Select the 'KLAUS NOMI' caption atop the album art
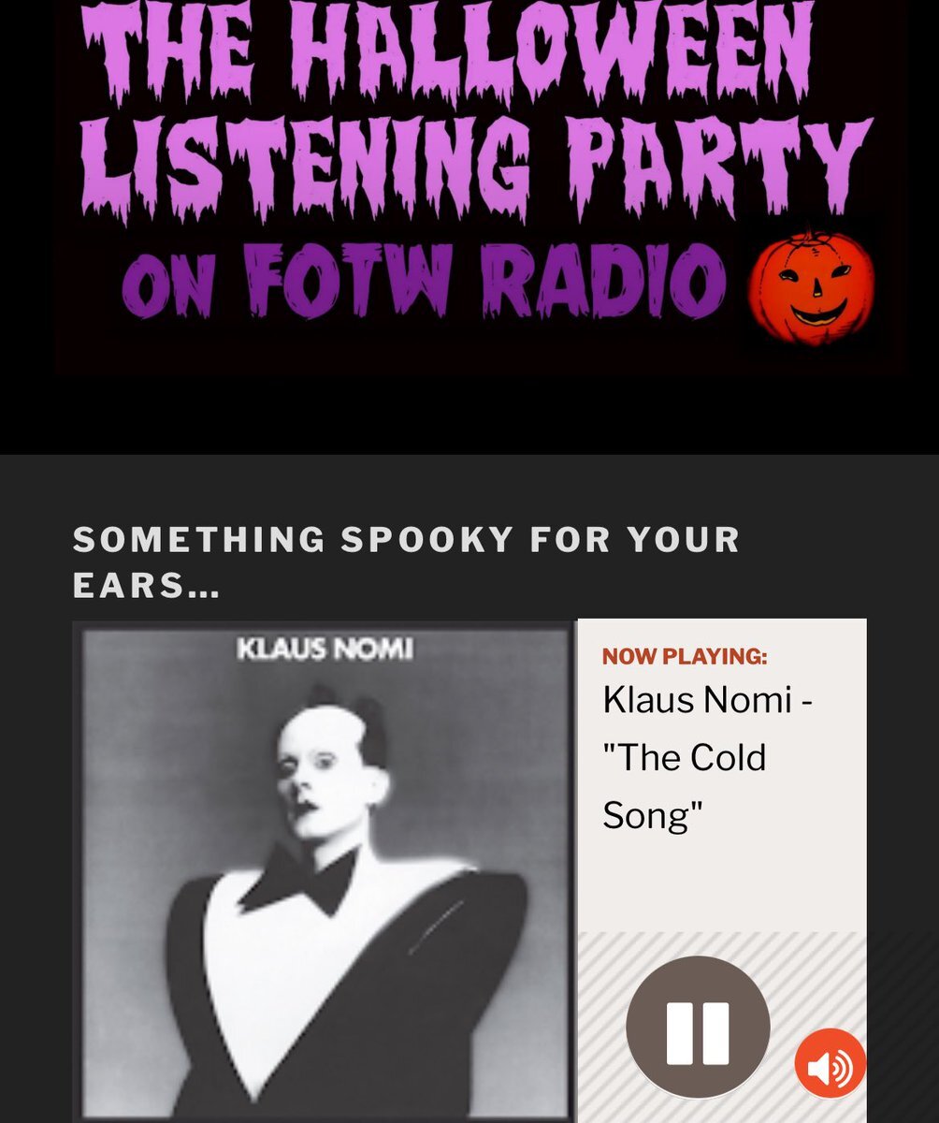This screenshot has width=939, height=1123. (325, 649)
